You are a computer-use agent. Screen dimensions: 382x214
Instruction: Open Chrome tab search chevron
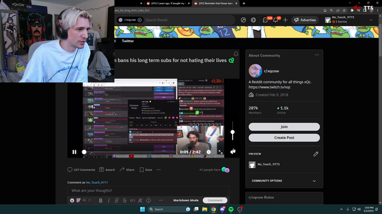point(350,3)
